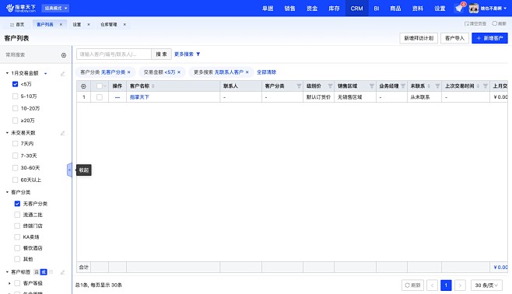Check the 7天内 checkbox
The width and height of the screenshot is (512, 294).
[15, 144]
